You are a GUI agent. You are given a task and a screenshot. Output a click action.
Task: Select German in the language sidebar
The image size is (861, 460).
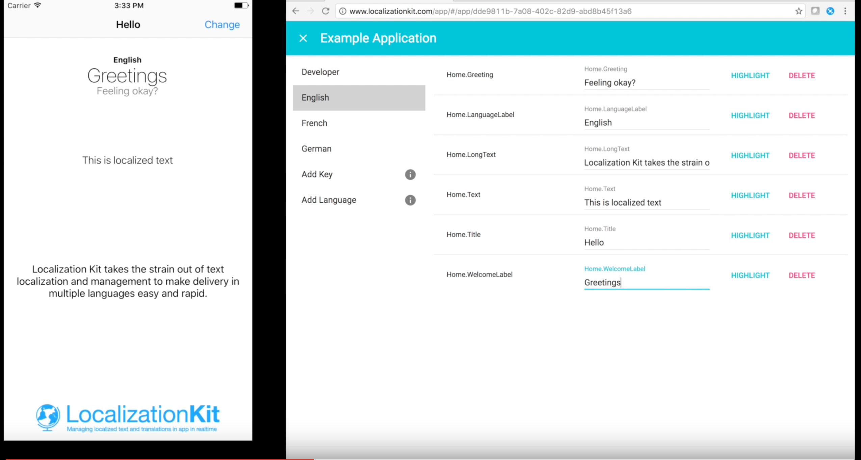coord(316,149)
